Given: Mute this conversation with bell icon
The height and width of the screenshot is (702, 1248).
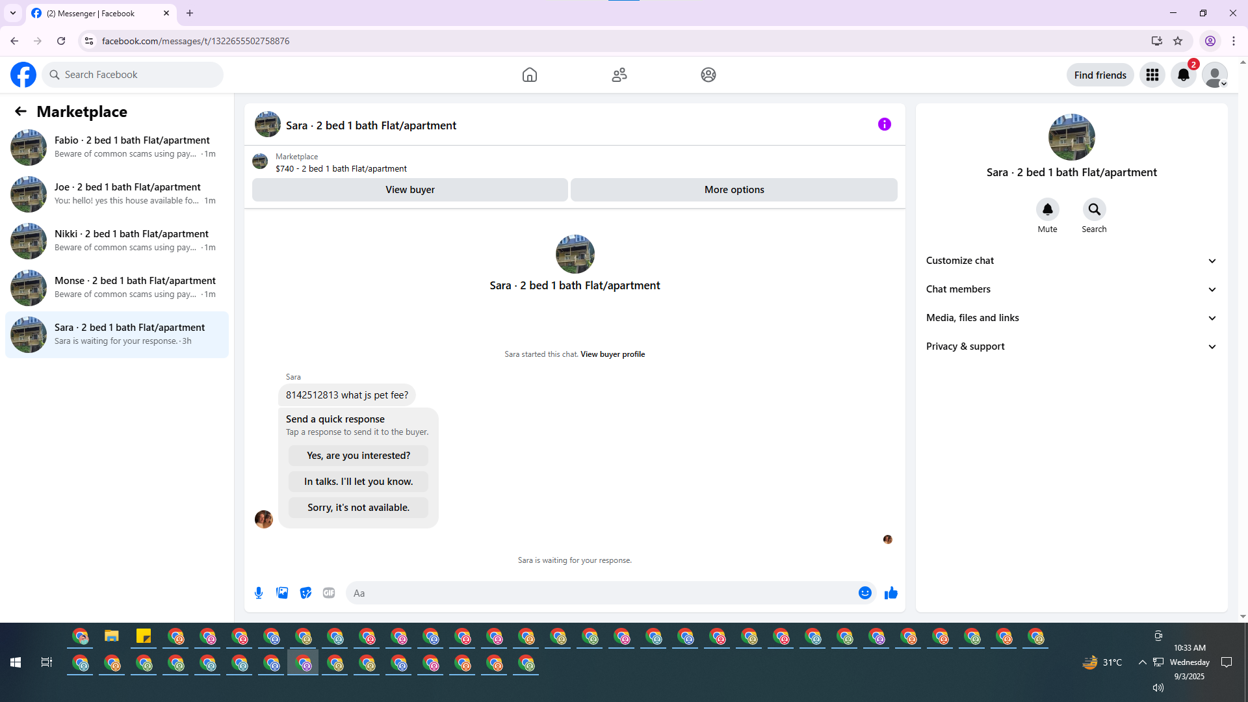Looking at the screenshot, I should pos(1048,209).
